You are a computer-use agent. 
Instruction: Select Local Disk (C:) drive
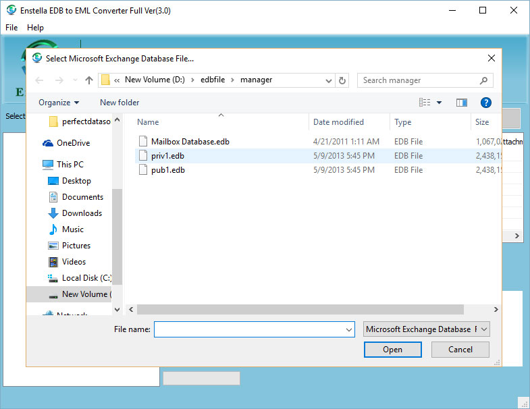(86, 278)
